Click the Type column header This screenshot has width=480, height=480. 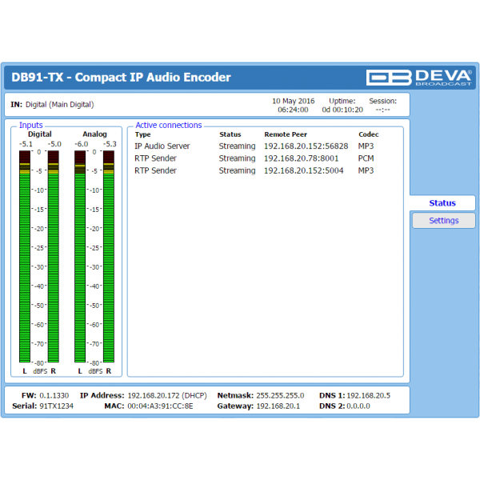(142, 134)
